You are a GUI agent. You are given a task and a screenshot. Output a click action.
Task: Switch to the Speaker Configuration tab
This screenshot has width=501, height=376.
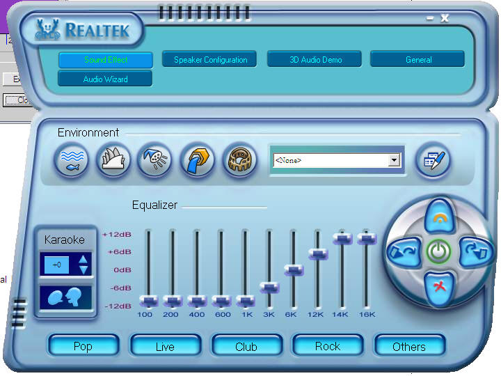[210, 59]
